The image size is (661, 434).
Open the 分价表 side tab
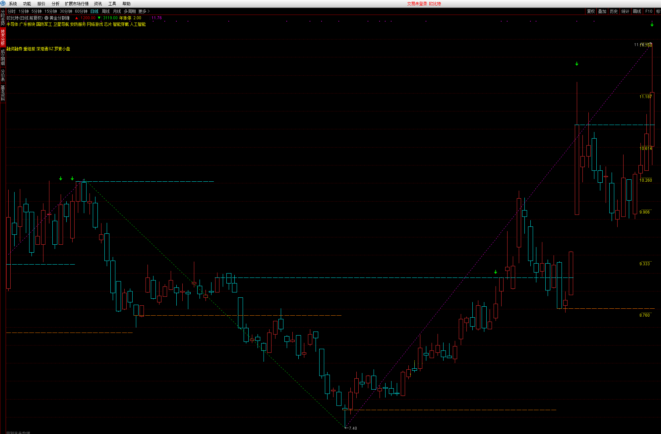3,75
